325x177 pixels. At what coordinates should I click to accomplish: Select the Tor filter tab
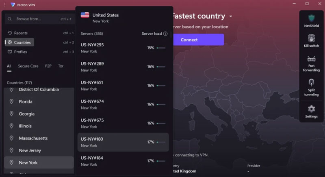61,66
